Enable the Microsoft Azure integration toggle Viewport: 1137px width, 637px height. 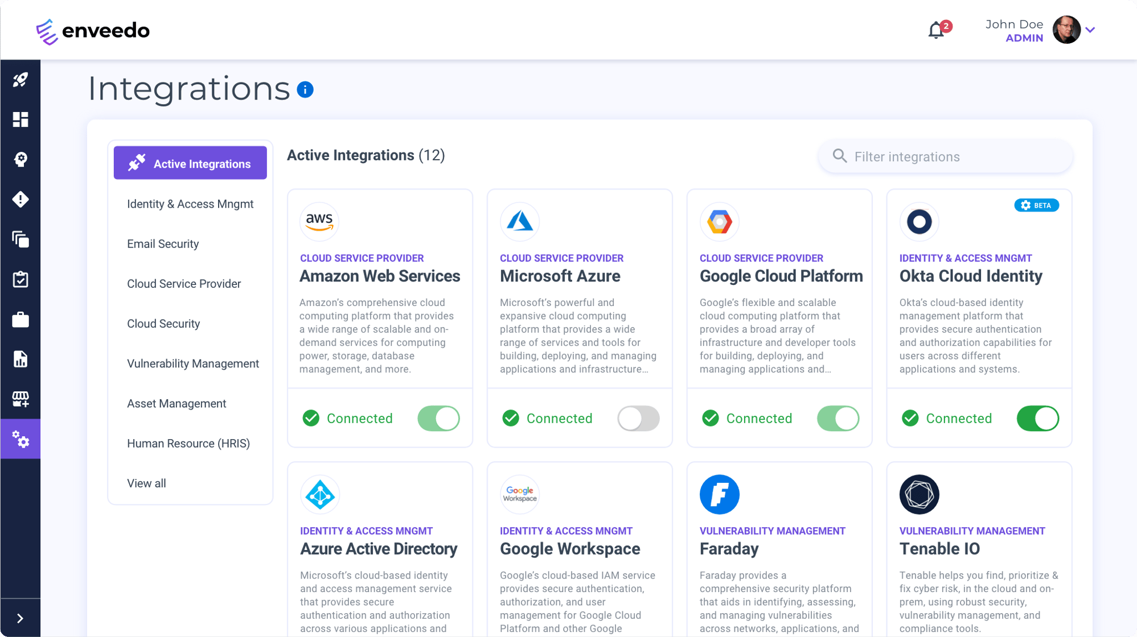pyautogui.click(x=638, y=418)
